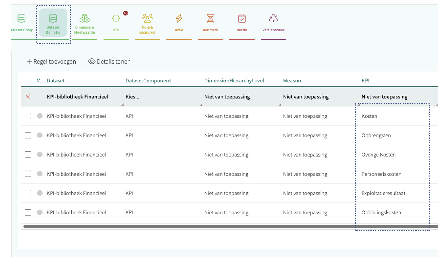This screenshot has height=268, width=448.
Task: Click Regel toevoegen to add row
Action: [51, 62]
